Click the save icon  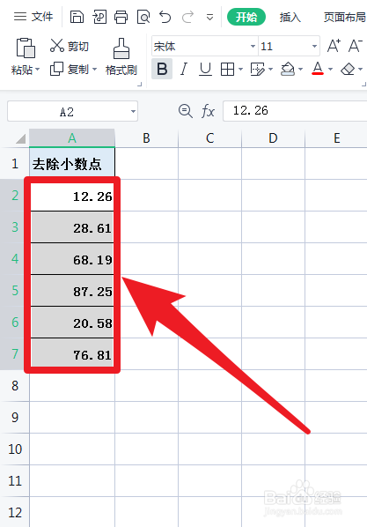[x=77, y=17]
